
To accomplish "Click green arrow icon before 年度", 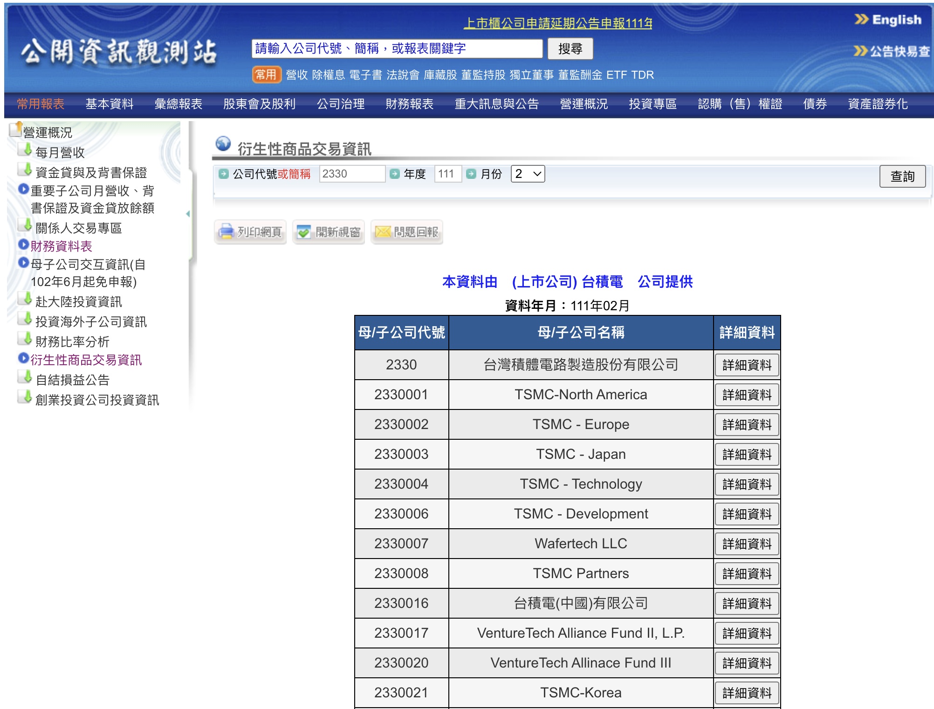I will tap(395, 174).
